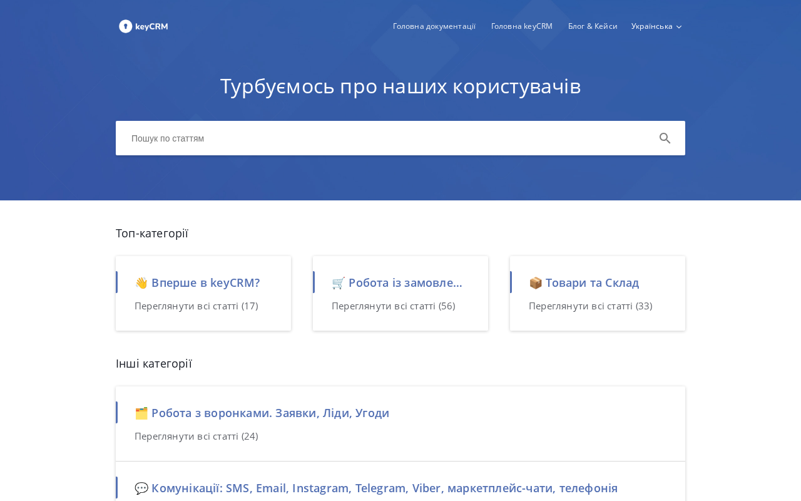Click the waving hand emoji icon
Image resolution: width=801 pixels, height=501 pixels.
point(141,283)
